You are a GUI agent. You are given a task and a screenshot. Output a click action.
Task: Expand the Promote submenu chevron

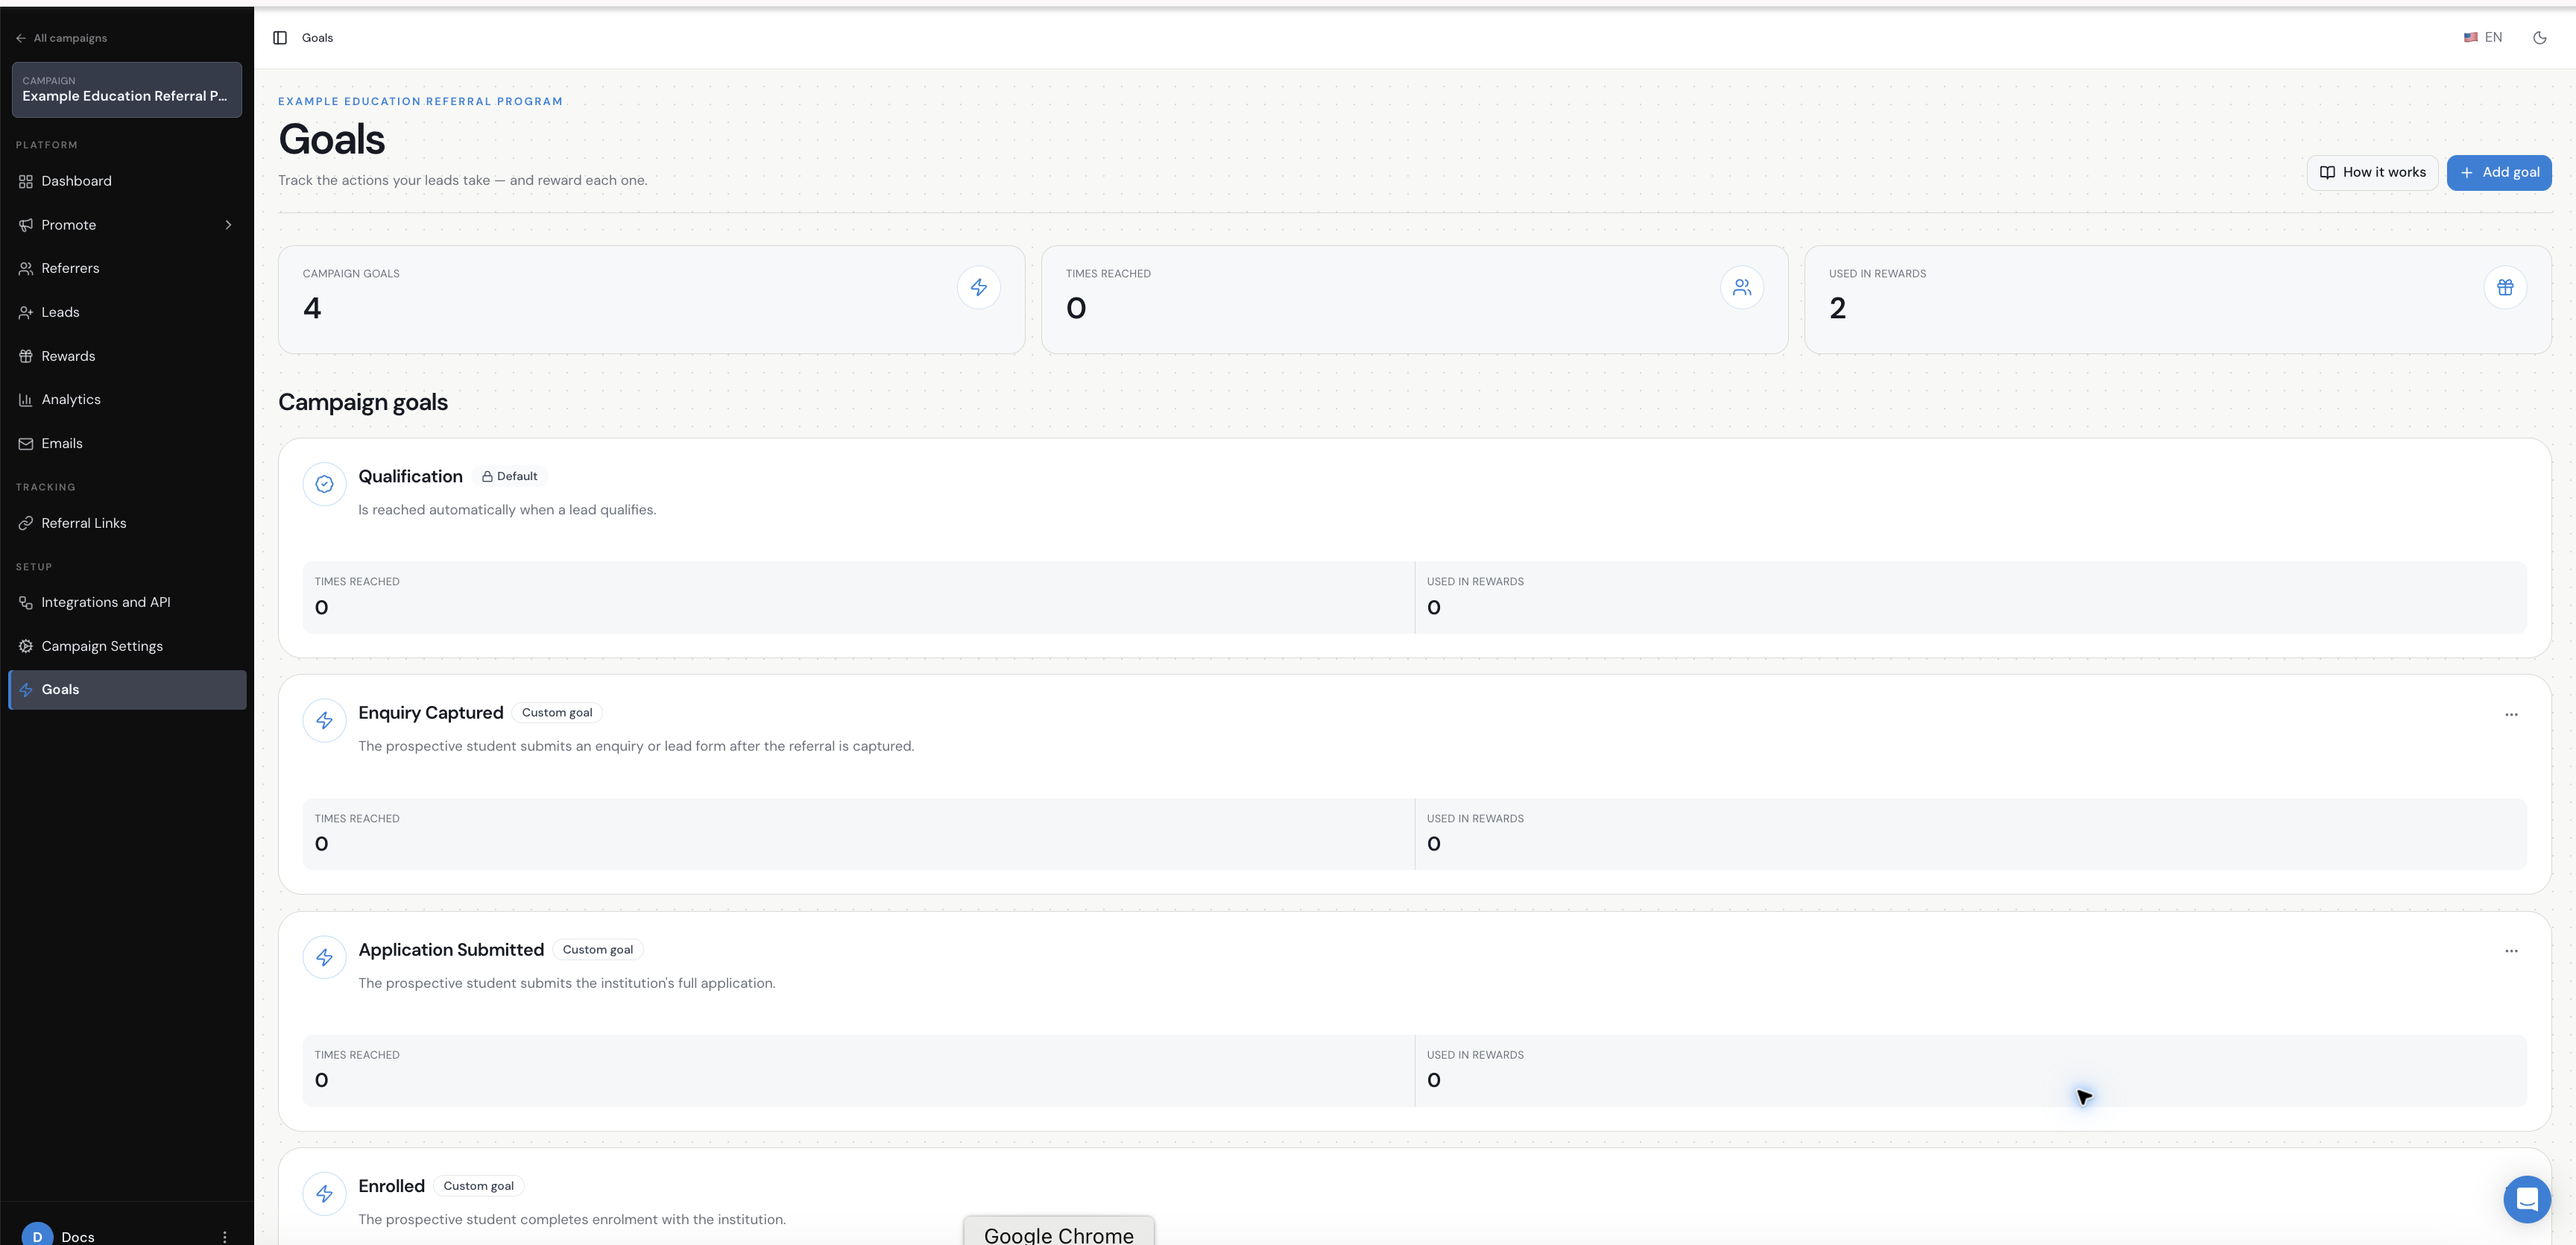coord(228,225)
